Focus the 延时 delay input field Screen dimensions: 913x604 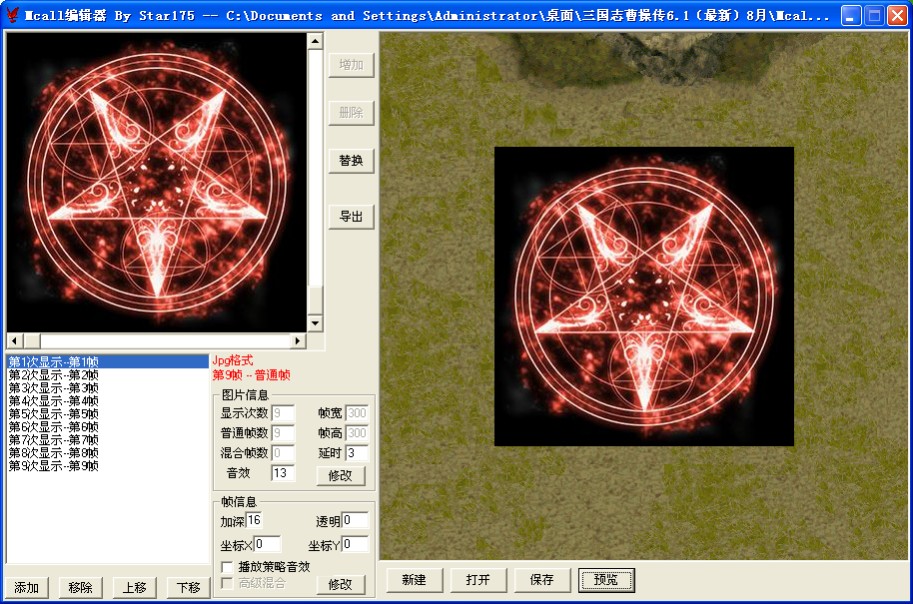click(357, 454)
